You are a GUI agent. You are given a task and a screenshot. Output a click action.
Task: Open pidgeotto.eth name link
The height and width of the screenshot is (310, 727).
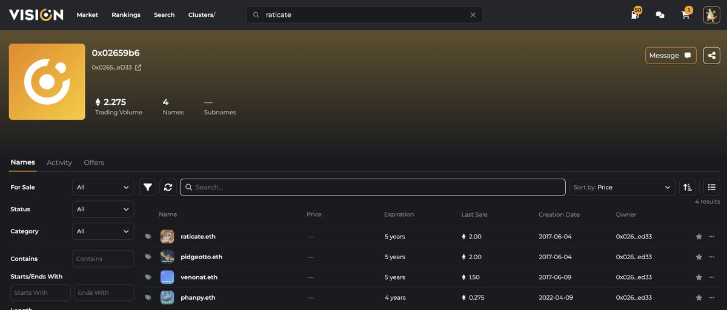201,257
